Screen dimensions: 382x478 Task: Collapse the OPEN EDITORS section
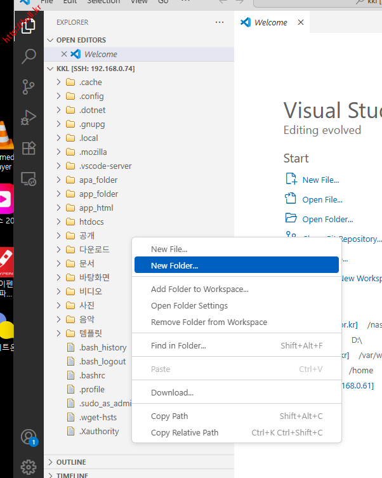(x=81, y=40)
